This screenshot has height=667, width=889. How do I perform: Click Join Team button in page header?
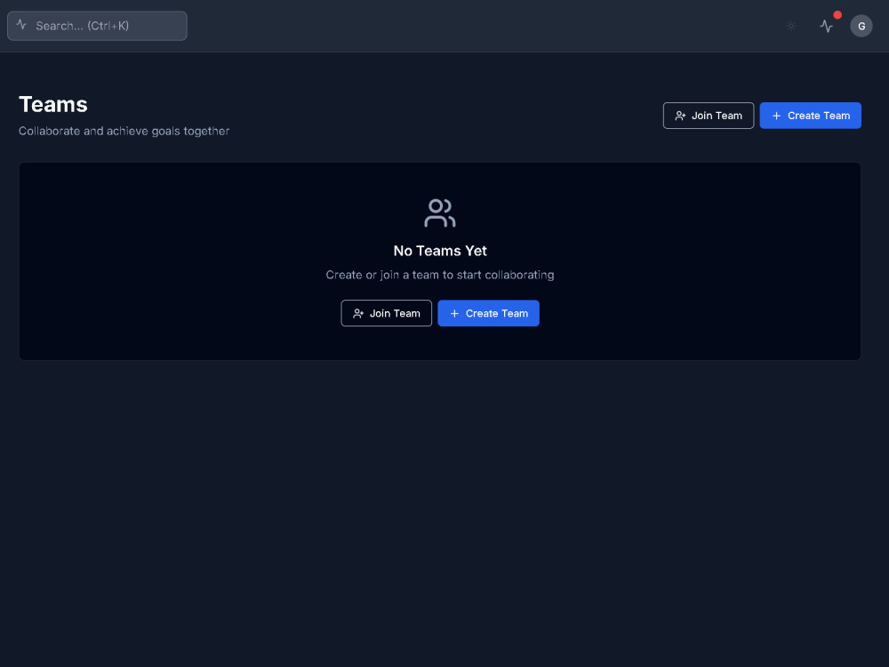[709, 116]
